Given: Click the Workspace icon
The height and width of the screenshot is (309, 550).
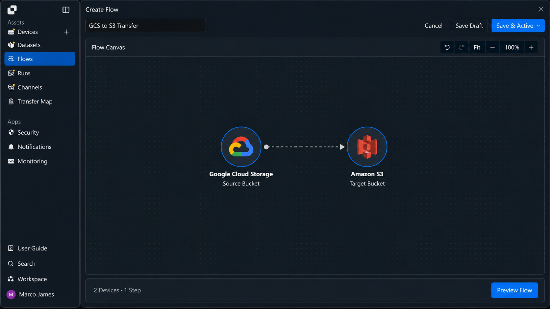Looking at the screenshot, I should [x=11, y=279].
